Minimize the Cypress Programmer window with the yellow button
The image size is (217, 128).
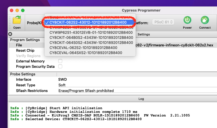pyautogui.click(x=17, y=10)
